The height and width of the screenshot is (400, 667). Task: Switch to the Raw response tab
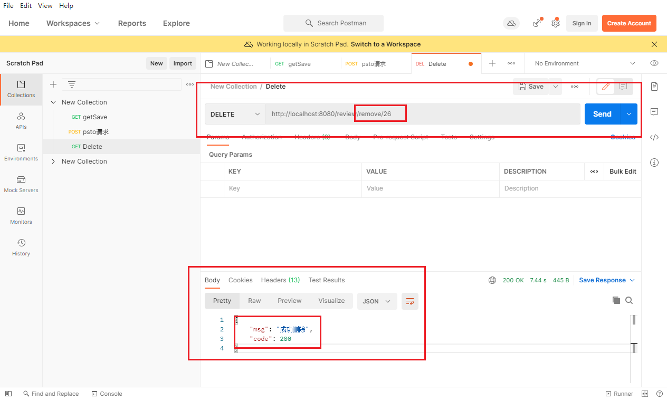[254, 301]
